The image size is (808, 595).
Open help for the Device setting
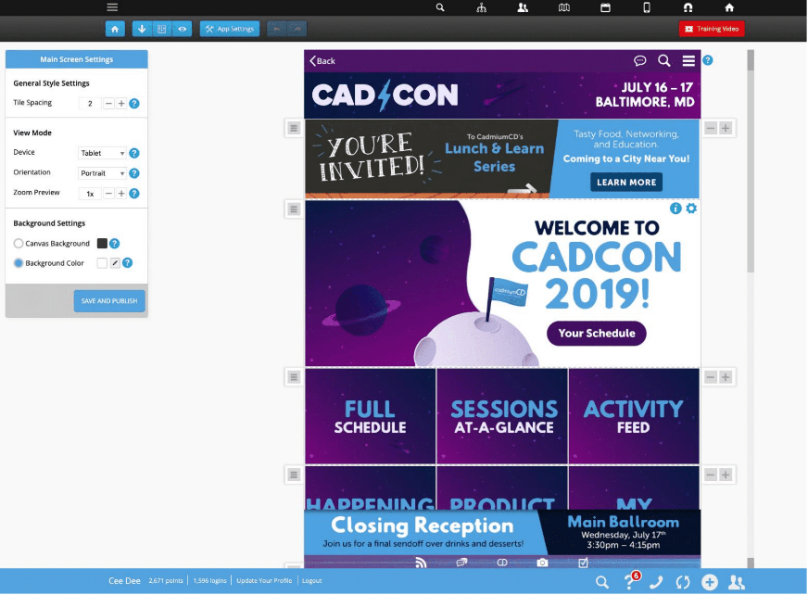(134, 153)
